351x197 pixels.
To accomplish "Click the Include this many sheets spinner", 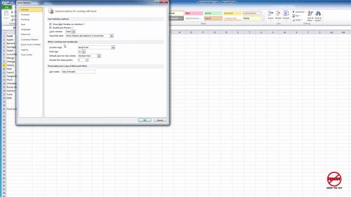I will click(x=87, y=60).
